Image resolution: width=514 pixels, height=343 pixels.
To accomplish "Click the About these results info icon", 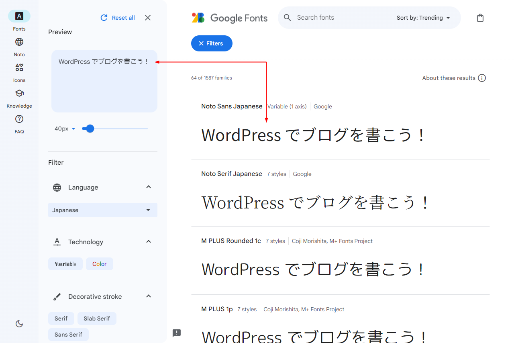I will click(482, 78).
